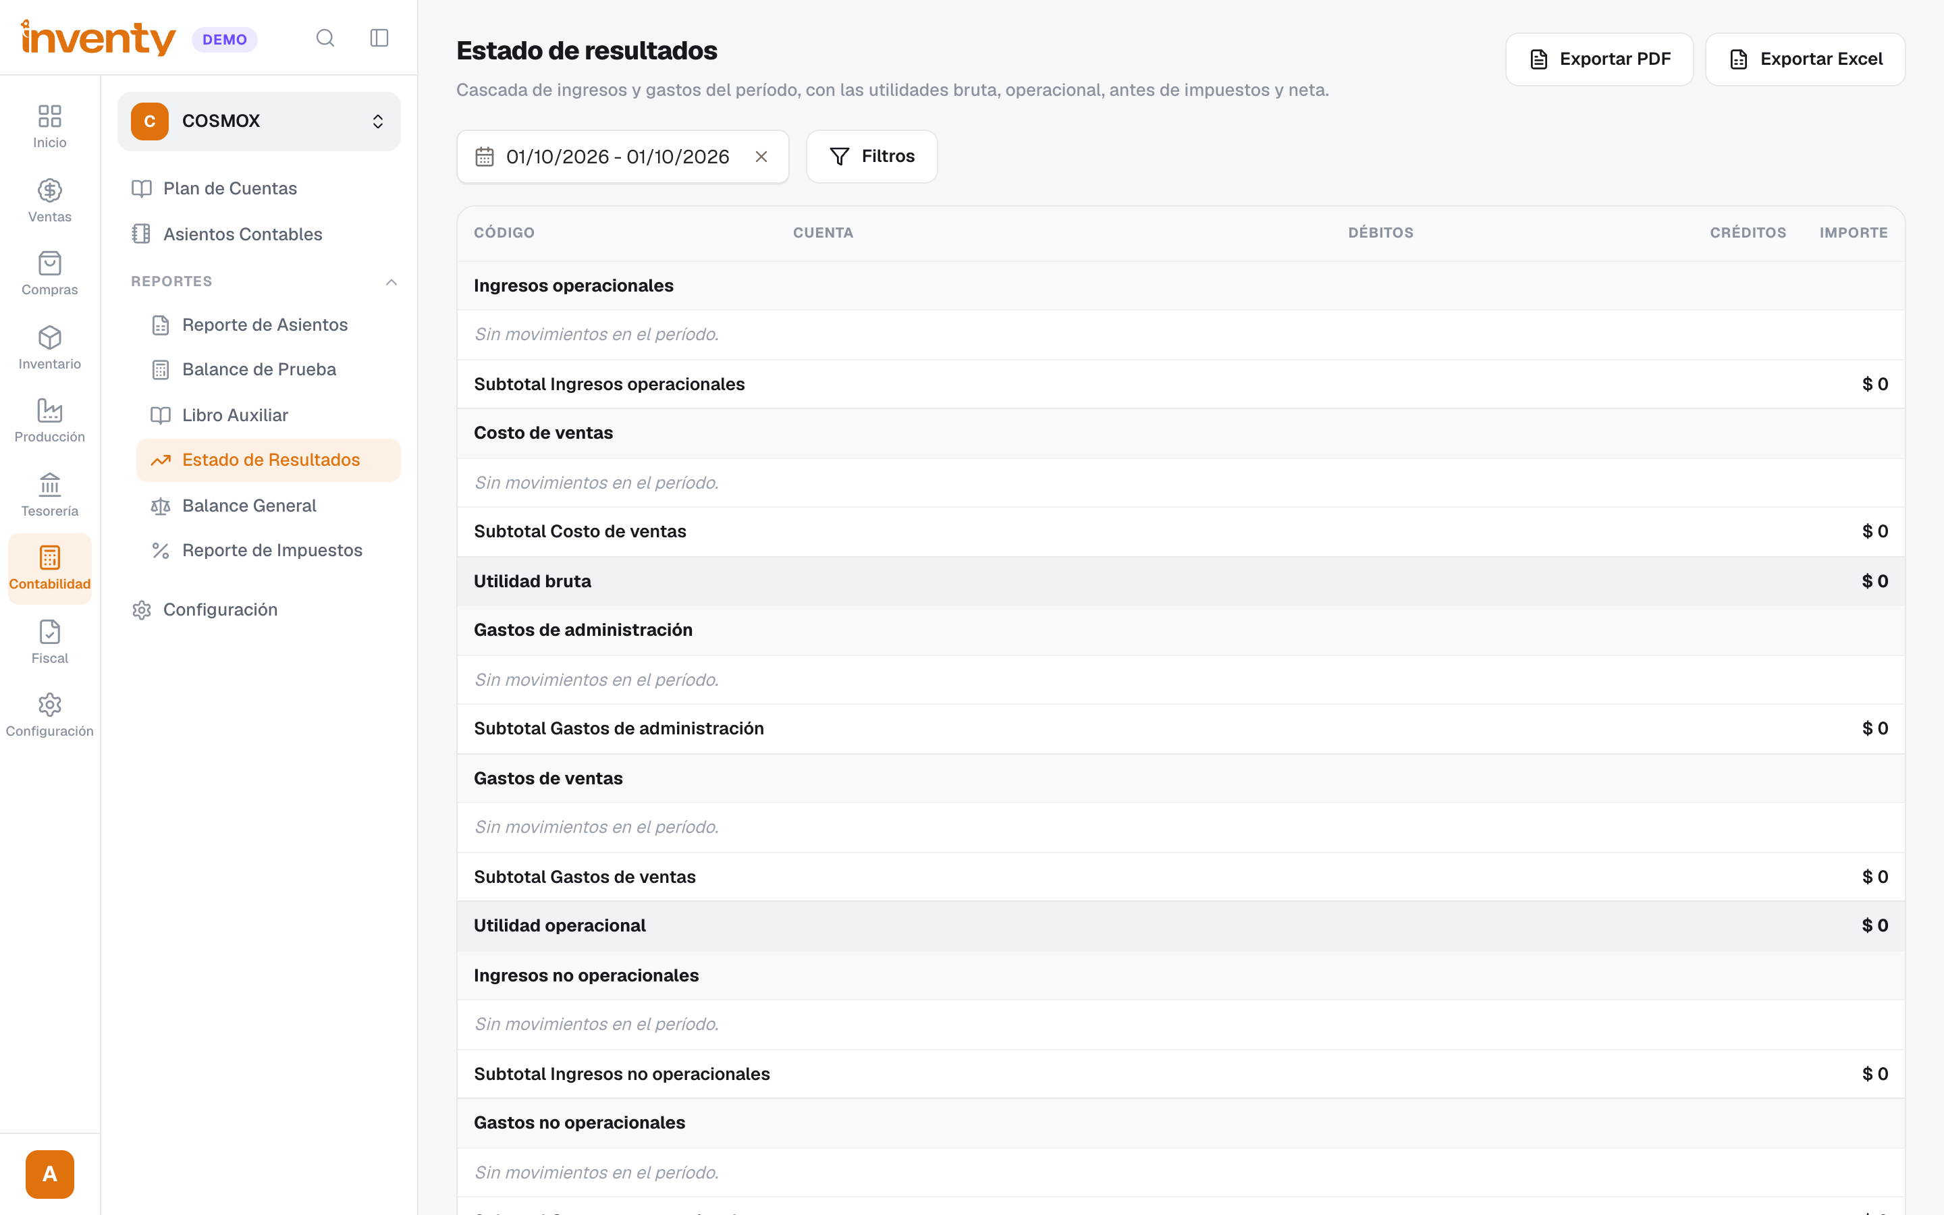Select Estado de Resultados menu item
Viewport: 1944px width, 1215px height.
(x=268, y=460)
